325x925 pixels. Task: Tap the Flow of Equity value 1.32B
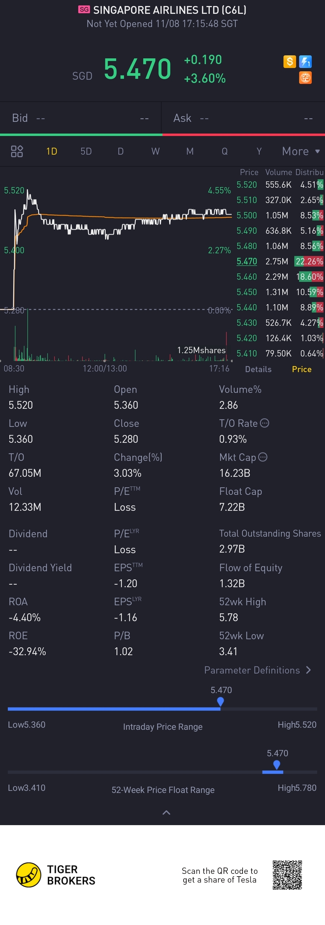point(232,583)
